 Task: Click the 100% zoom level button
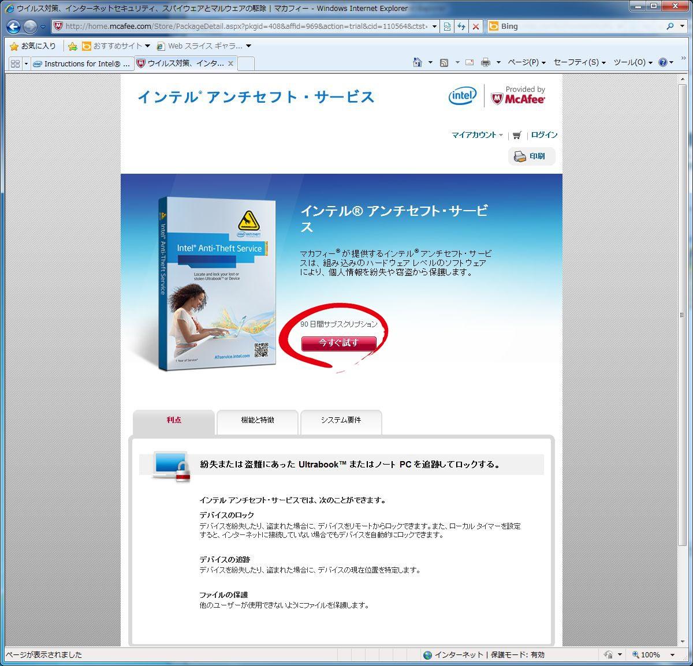click(x=646, y=655)
